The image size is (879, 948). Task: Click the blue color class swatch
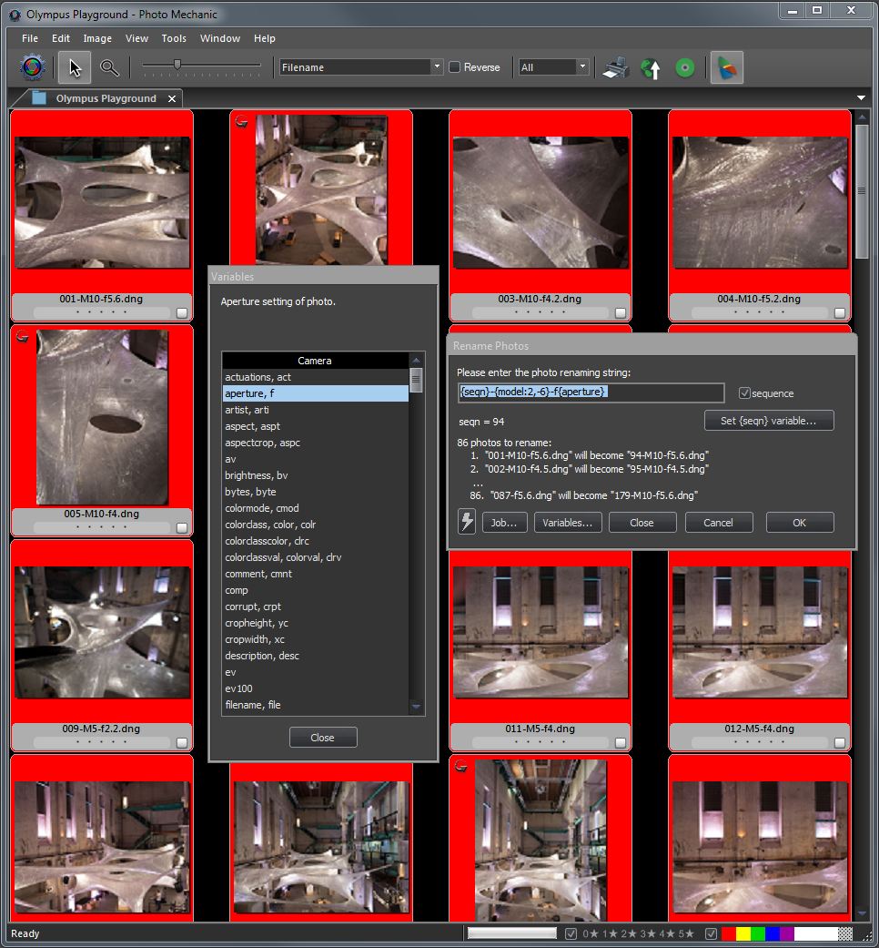(x=772, y=933)
